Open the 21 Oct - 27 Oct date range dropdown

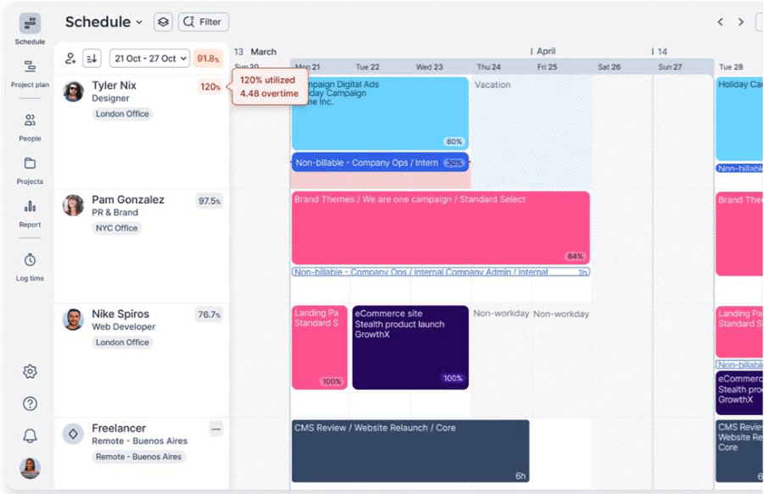149,58
